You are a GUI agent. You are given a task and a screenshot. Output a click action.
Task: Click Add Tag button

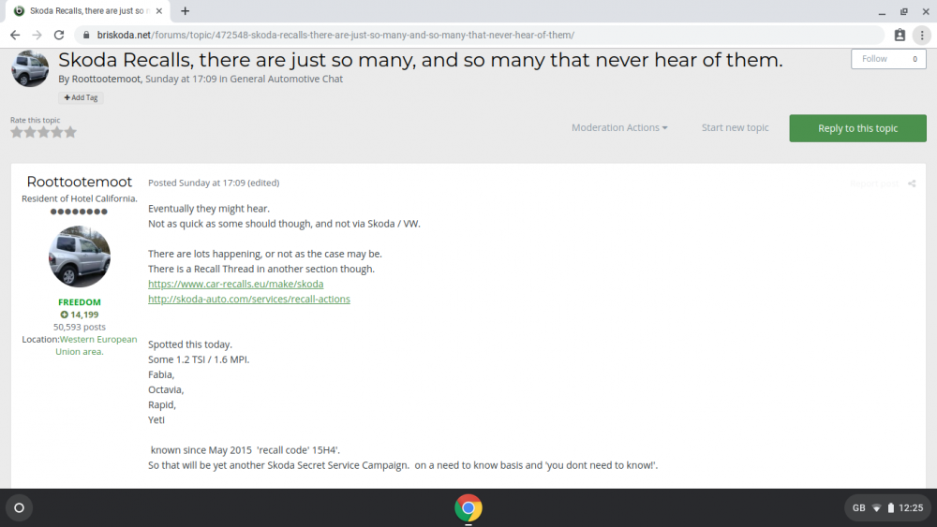coord(81,97)
